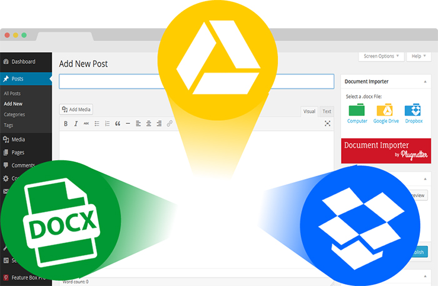Pick the Dropbox import icon
The width and height of the screenshot is (438, 286).
point(412,113)
